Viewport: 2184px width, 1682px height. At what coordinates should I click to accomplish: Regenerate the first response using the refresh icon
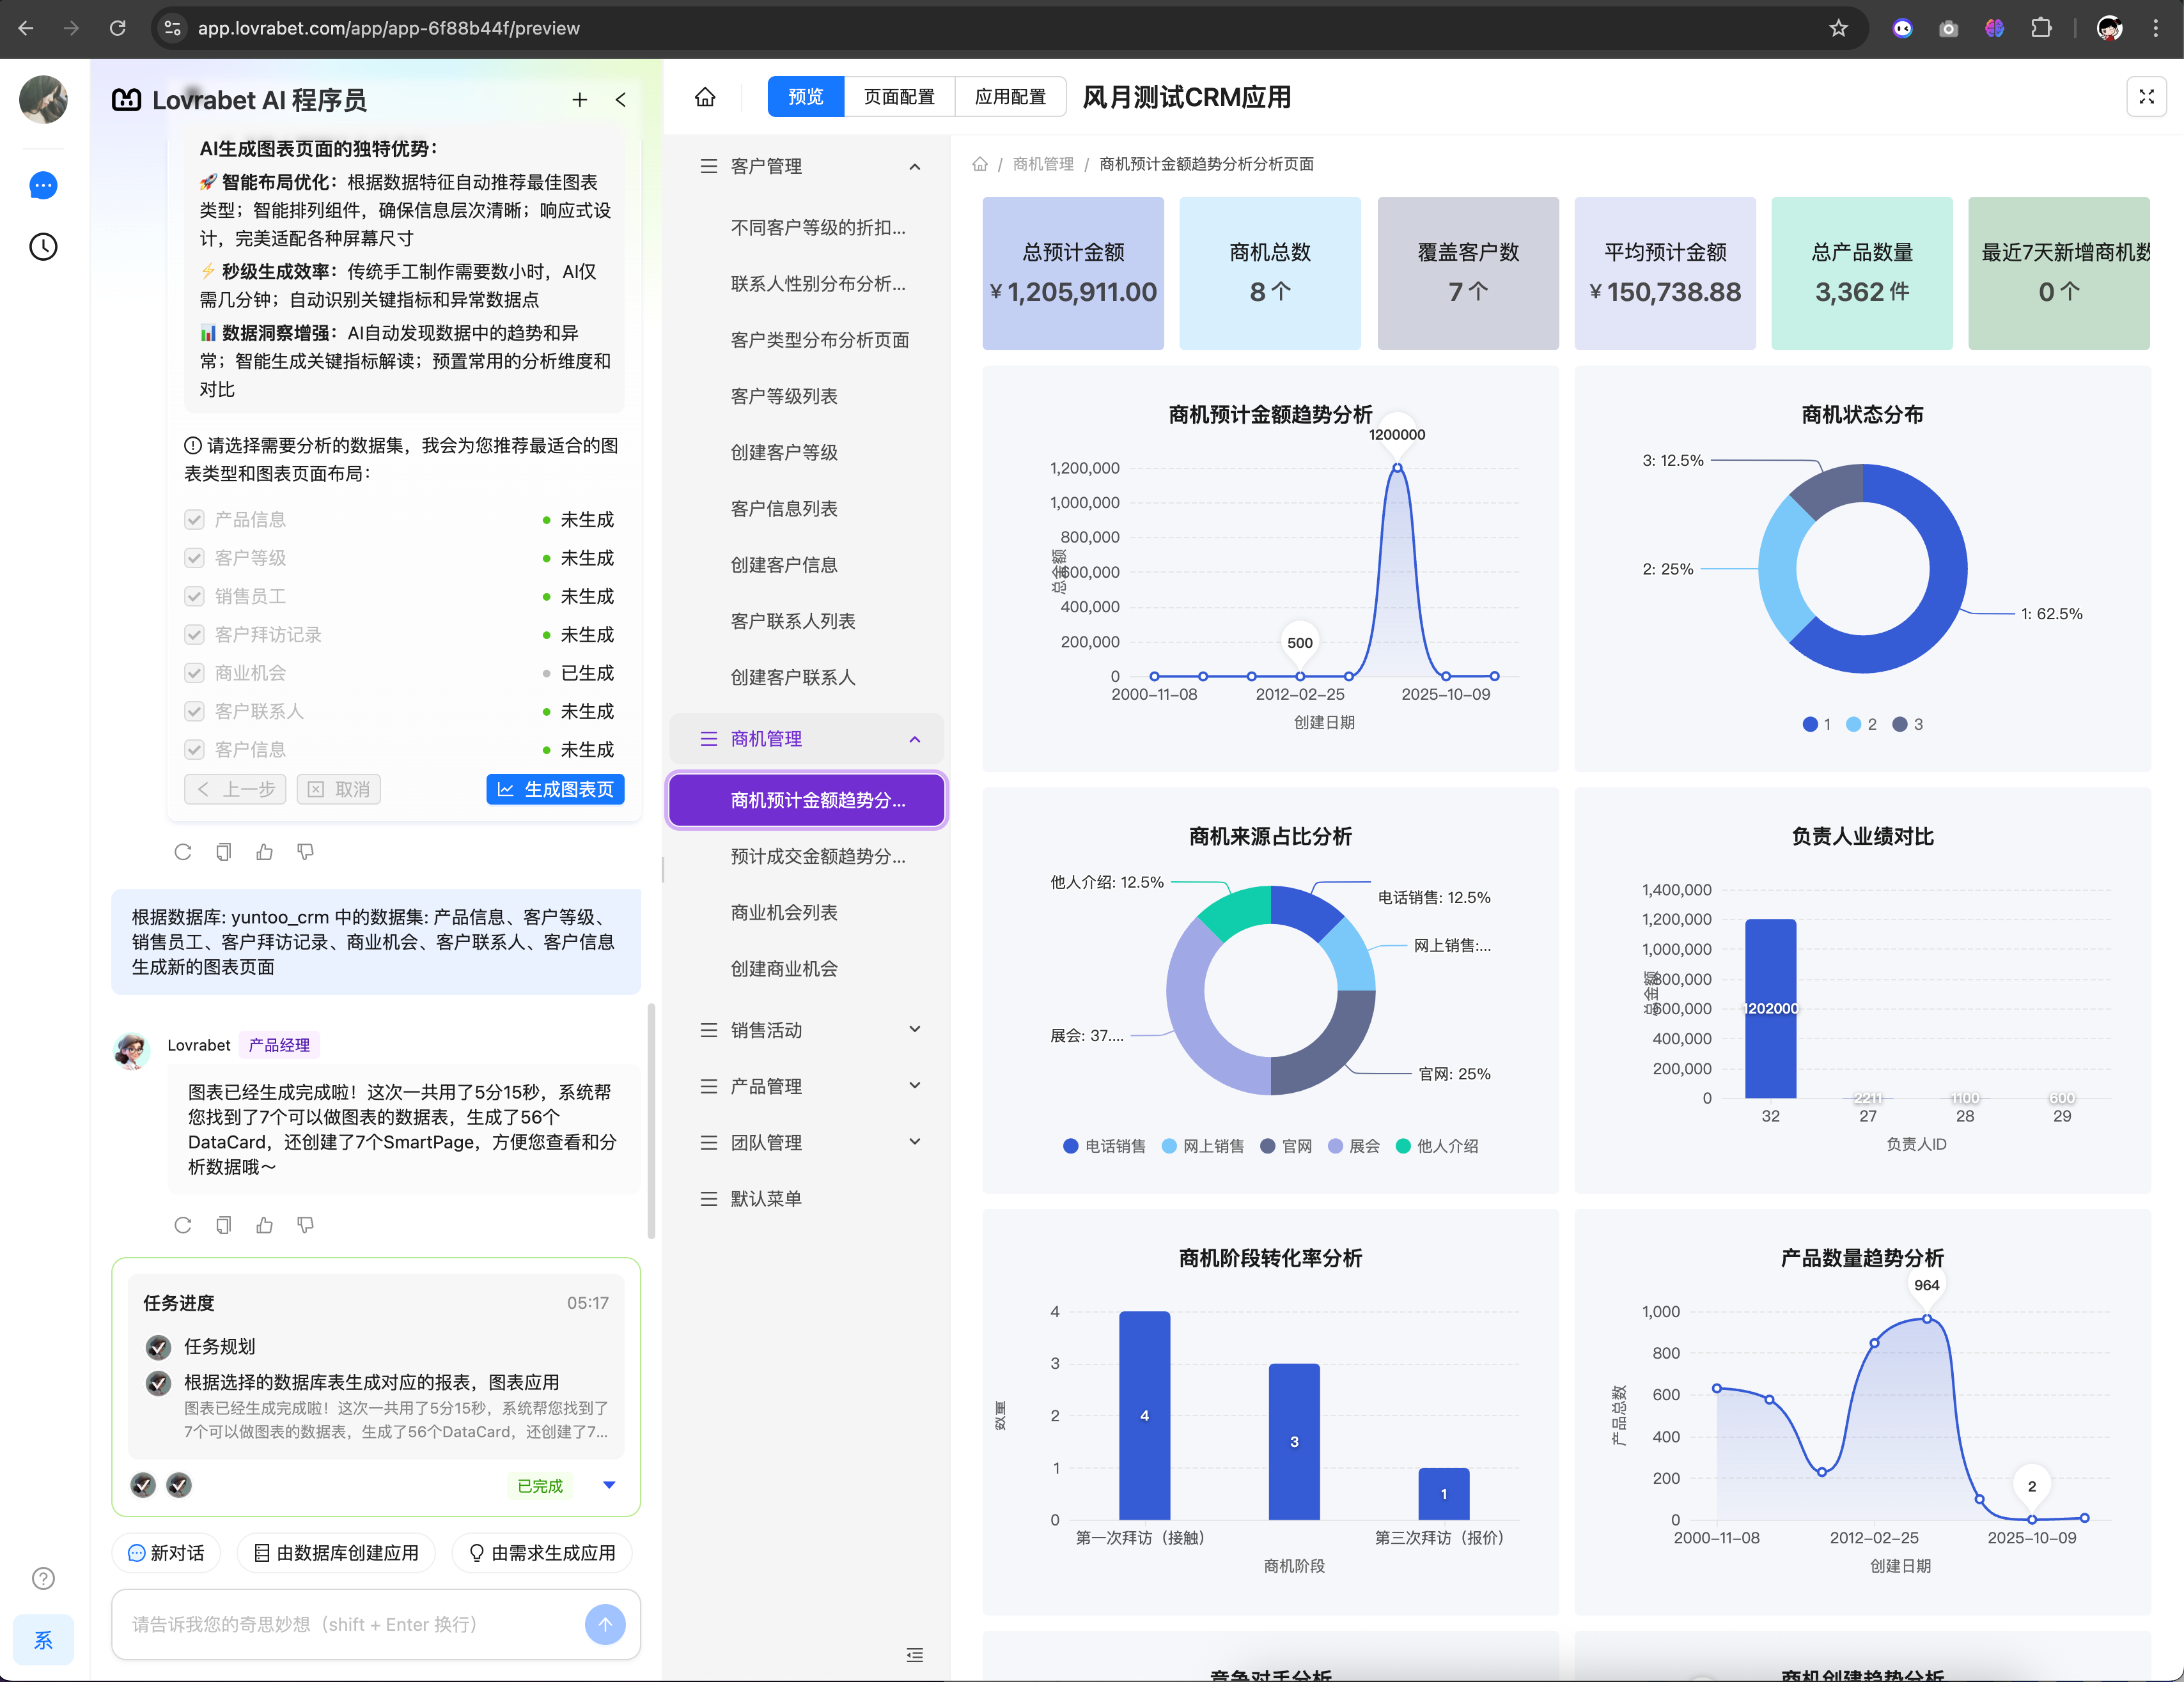[x=183, y=851]
